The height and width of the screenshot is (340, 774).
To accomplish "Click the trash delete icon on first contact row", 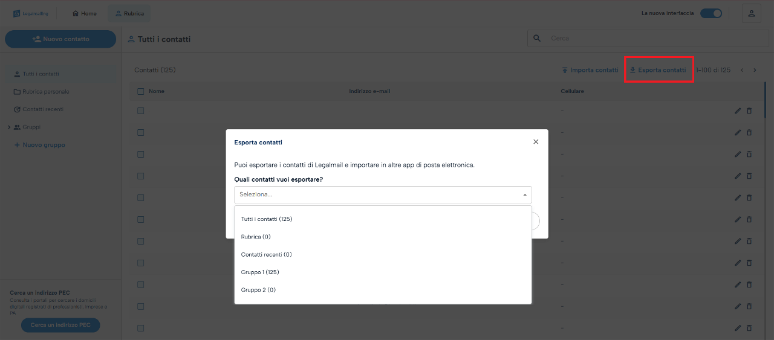I will tap(749, 111).
